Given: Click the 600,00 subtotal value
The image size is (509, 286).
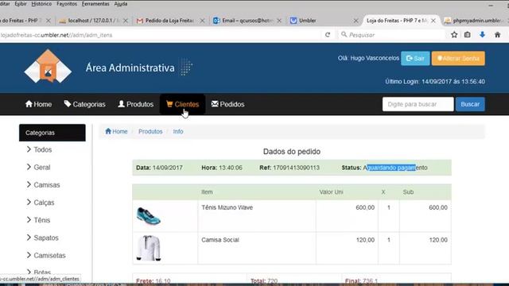Looking at the screenshot, I should point(438,207).
